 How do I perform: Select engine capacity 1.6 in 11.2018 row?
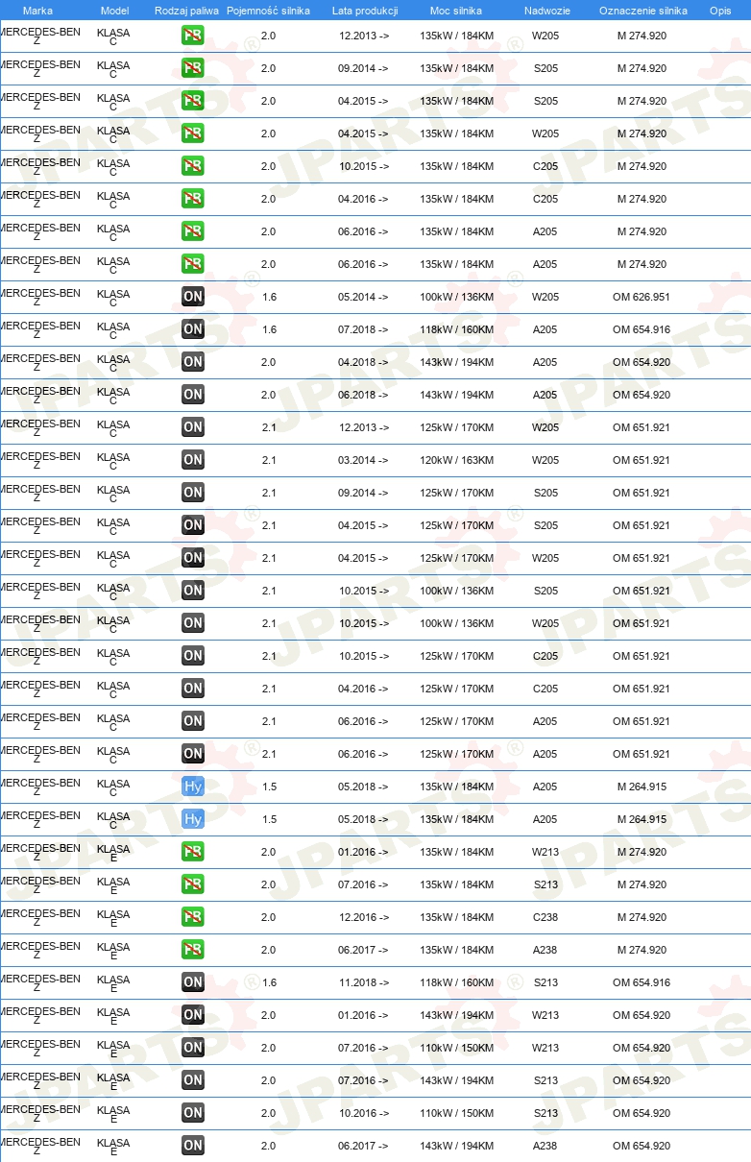pyautogui.click(x=269, y=983)
